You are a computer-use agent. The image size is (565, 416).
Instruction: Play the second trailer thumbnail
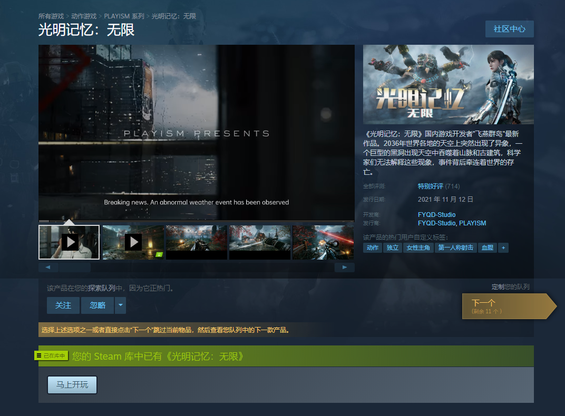(x=133, y=242)
